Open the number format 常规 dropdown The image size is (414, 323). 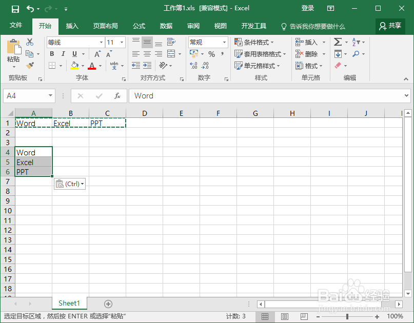coord(224,42)
